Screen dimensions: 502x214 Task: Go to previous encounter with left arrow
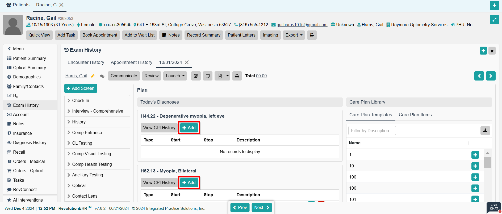479,76
